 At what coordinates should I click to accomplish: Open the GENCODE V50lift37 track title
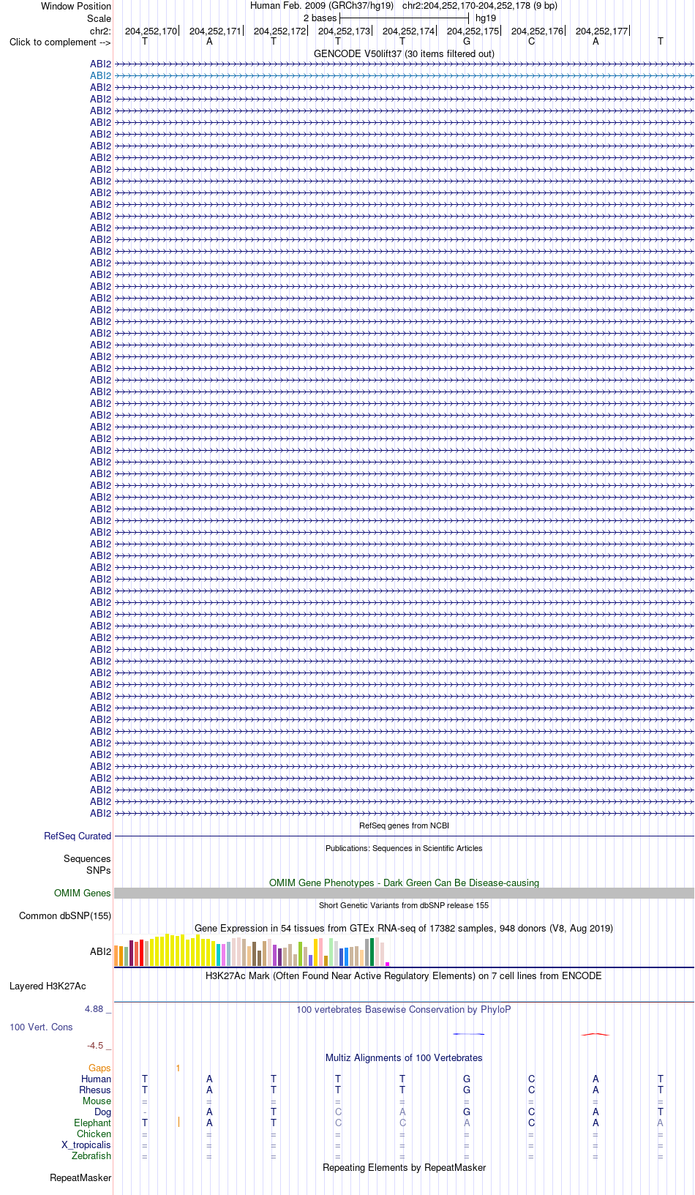tap(404, 53)
